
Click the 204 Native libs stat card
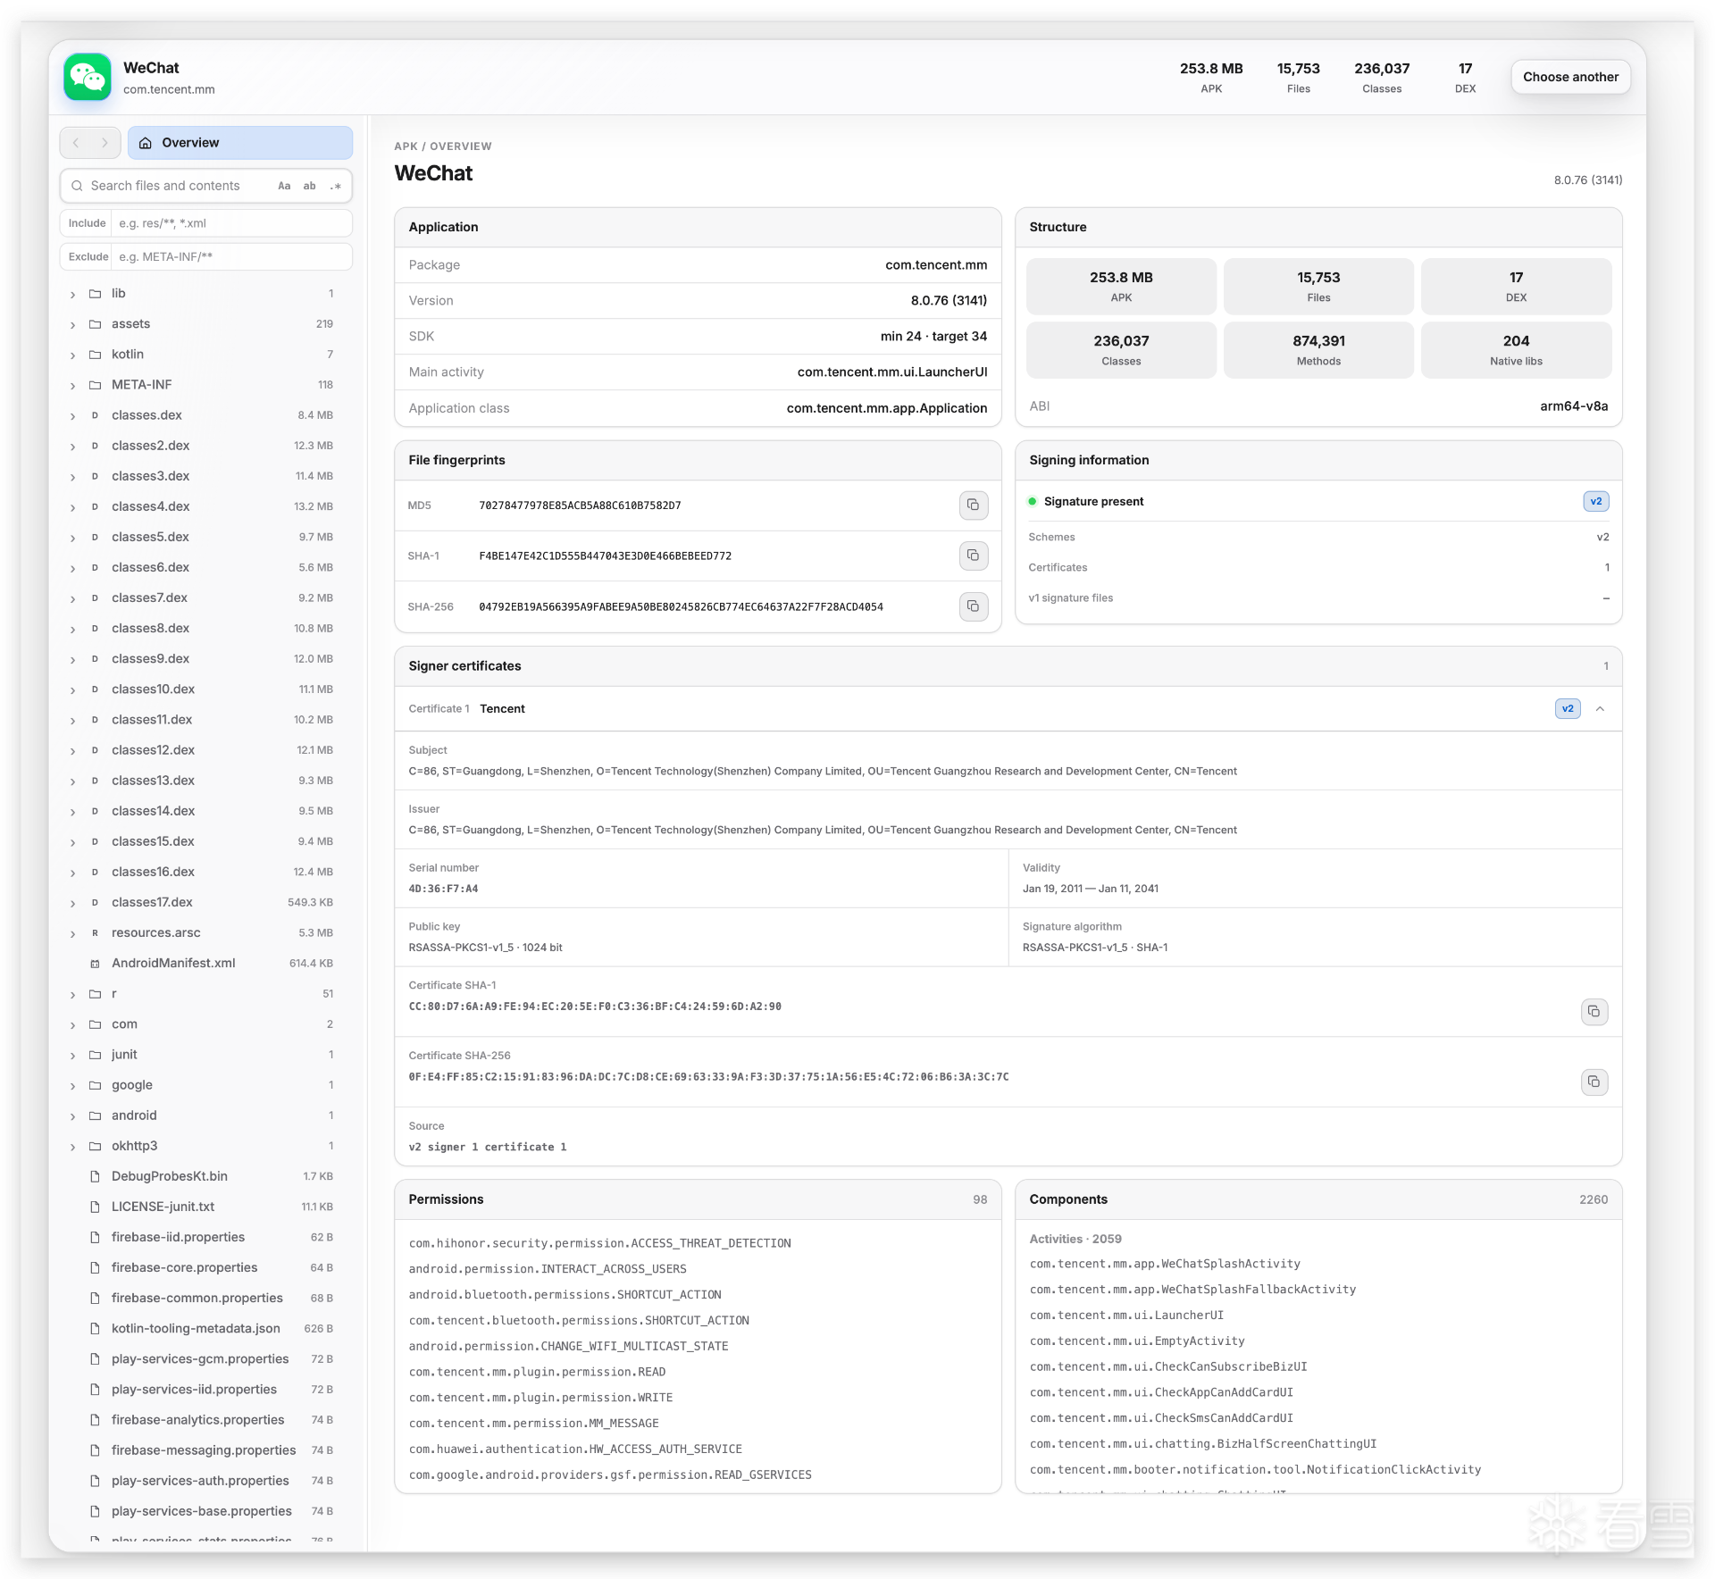pos(1516,350)
